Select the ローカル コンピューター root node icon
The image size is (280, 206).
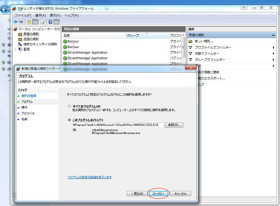(16, 29)
